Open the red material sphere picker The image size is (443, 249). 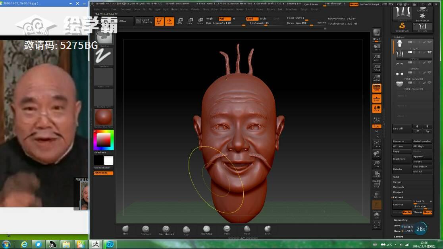pyautogui.click(x=104, y=118)
